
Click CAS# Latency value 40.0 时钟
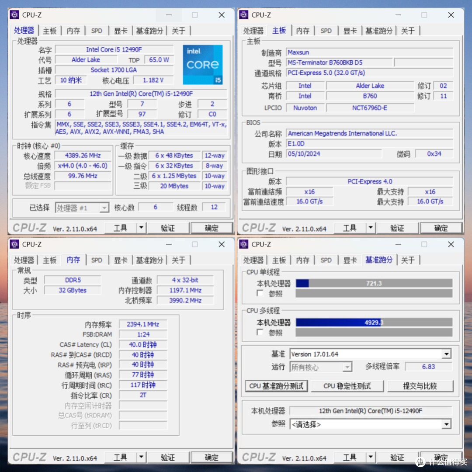coord(143,344)
